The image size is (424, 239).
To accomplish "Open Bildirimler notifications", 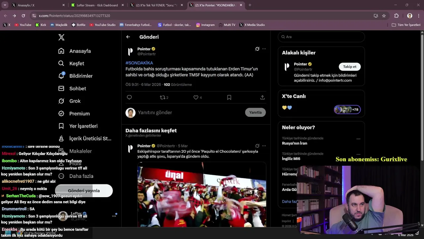I will coord(76,76).
